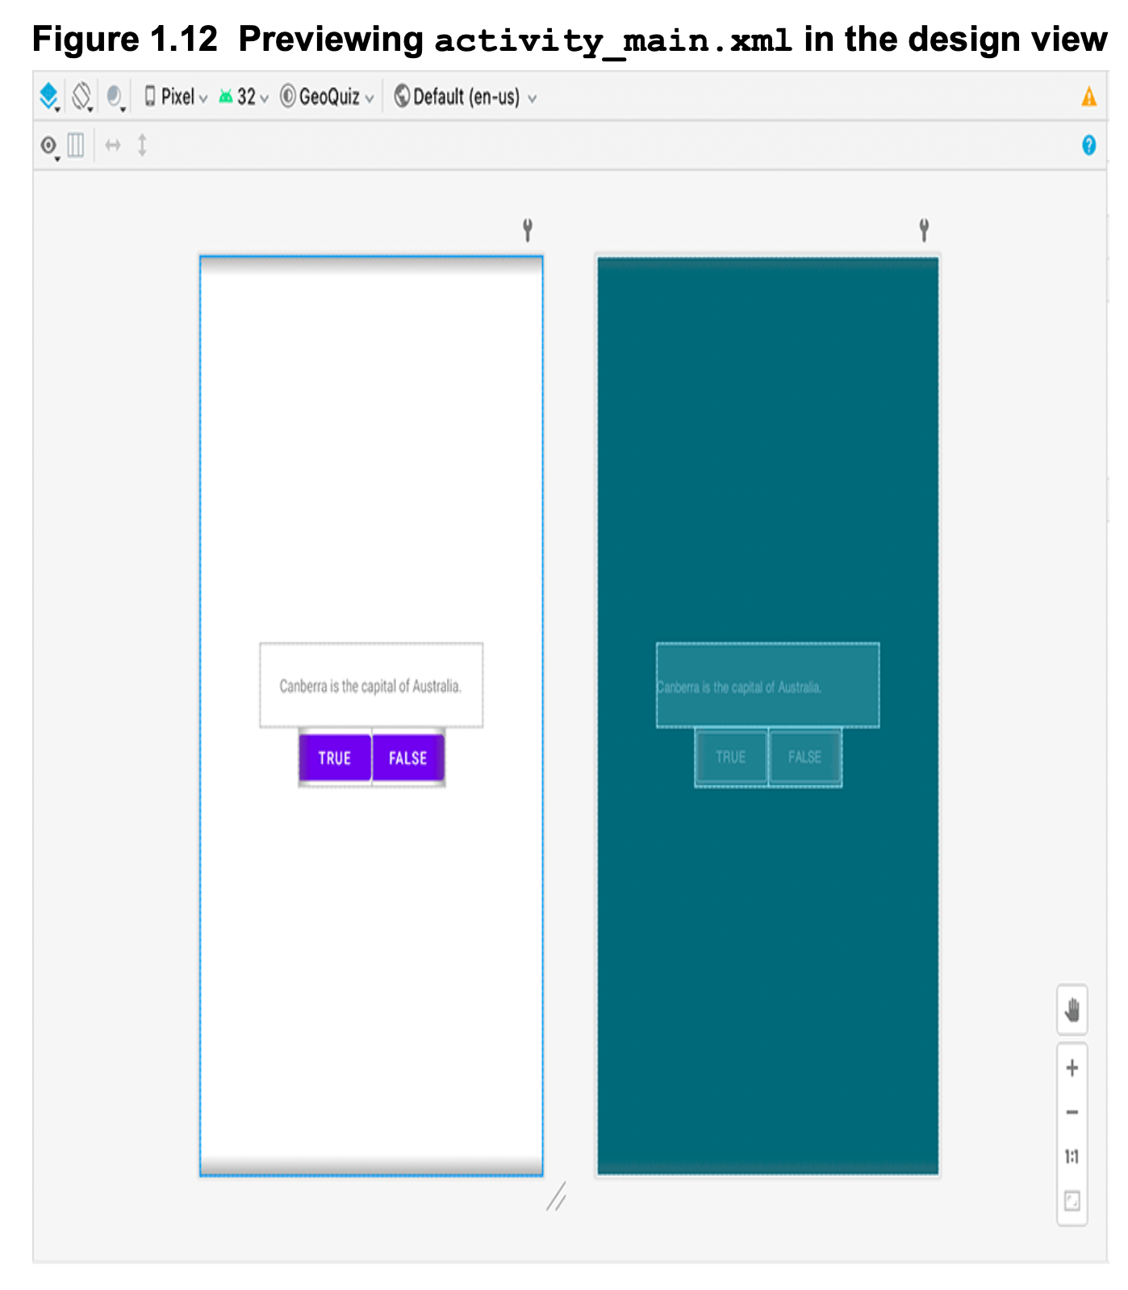Open the night mode selector icon
1128x1290 pixels.
(115, 97)
